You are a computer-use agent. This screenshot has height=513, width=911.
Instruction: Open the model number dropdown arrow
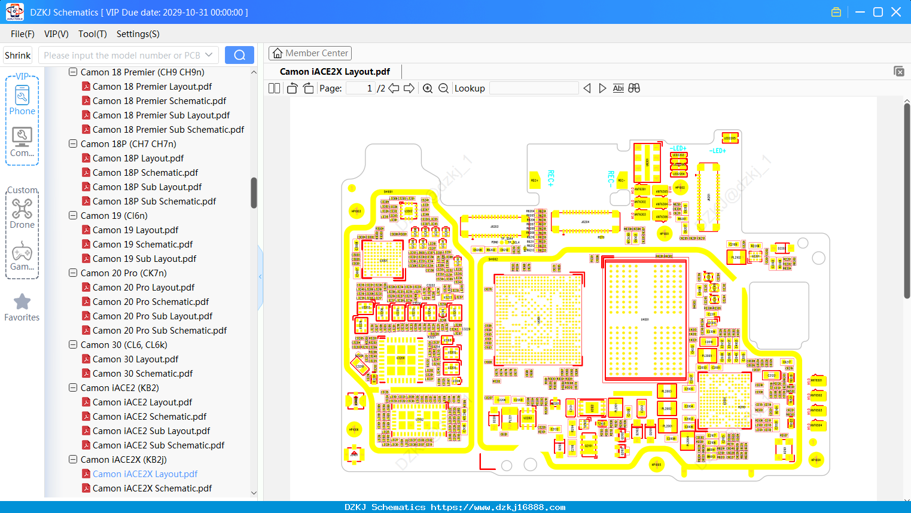click(209, 55)
